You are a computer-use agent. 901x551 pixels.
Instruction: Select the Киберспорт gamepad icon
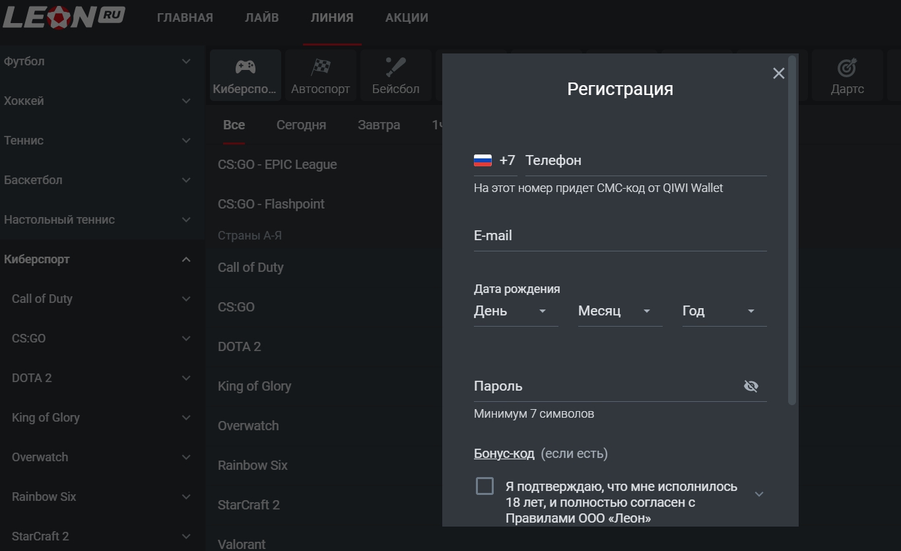tap(246, 67)
